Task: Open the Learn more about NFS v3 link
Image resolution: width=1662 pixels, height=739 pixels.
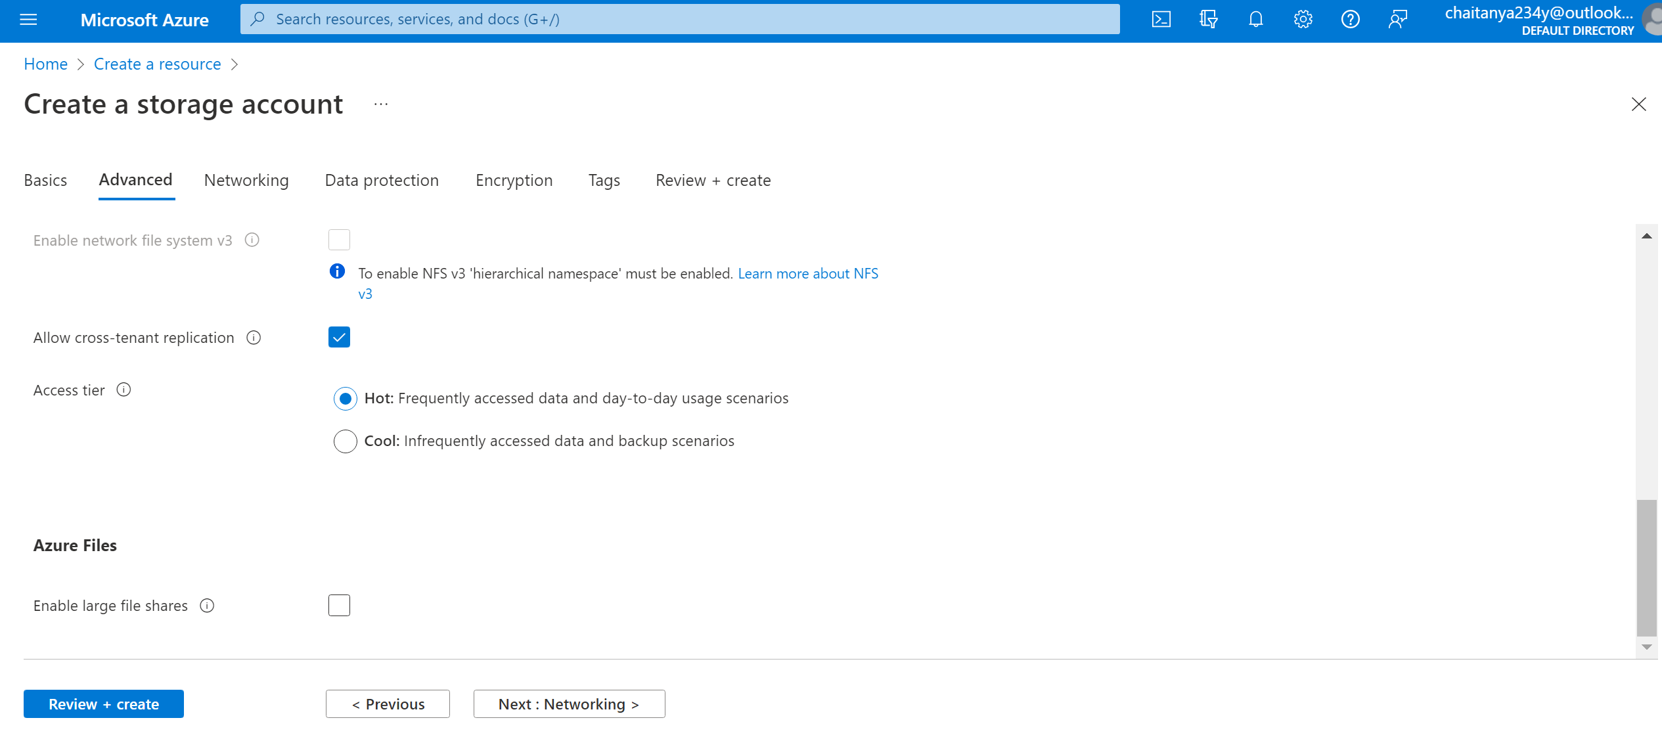Action: [x=808, y=273]
